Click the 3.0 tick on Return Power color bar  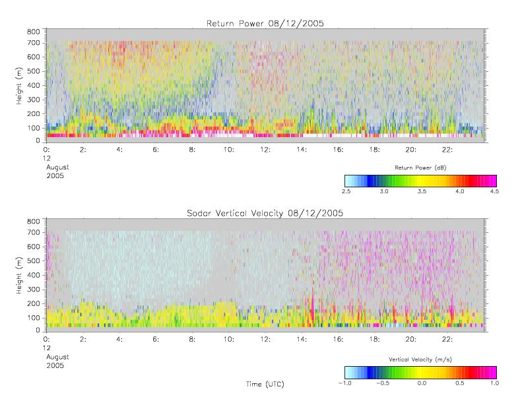(384, 191)
